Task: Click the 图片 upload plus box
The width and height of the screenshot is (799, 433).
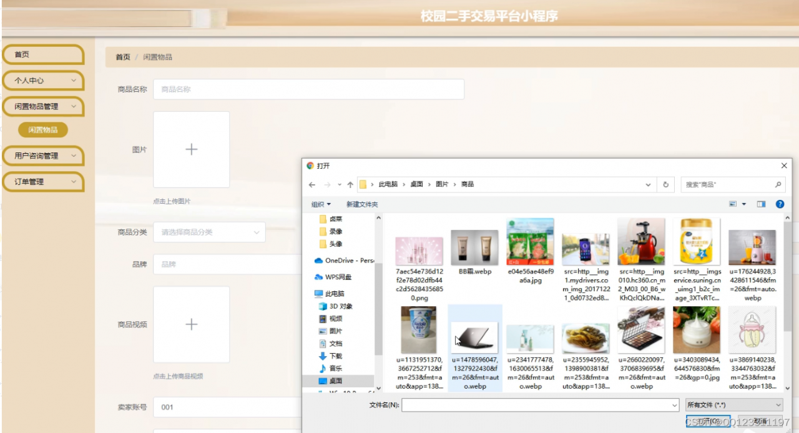Action: [191, 149]
